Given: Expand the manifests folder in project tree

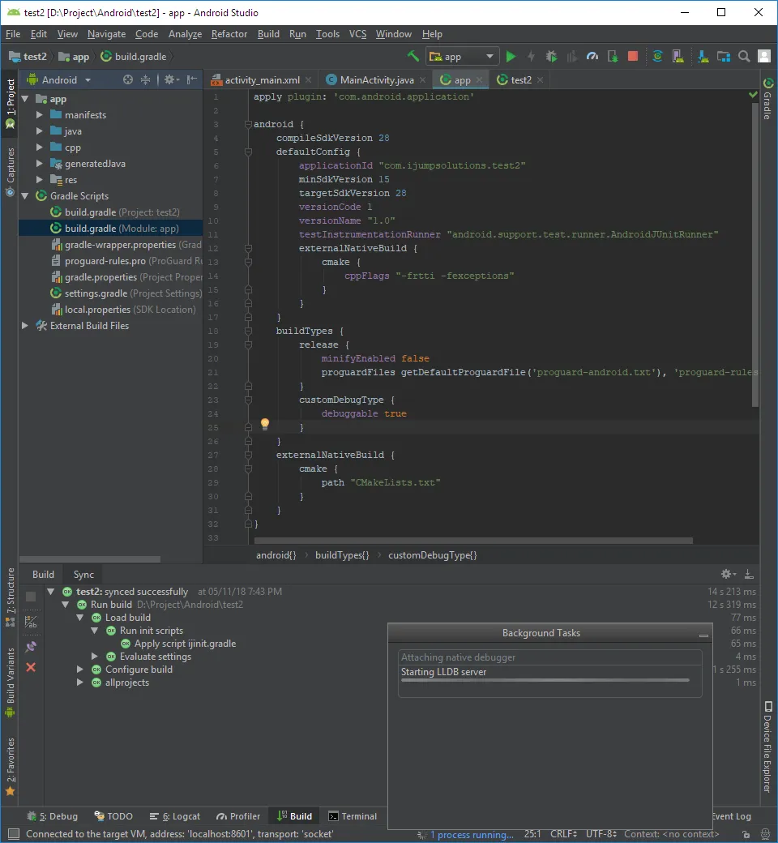Looking at the screenshot, I should [39, 115].
